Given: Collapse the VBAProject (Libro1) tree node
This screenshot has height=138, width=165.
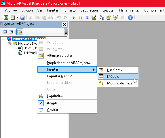Looking at the screenshot, I should pyautogui.click(x=4, y=39).
